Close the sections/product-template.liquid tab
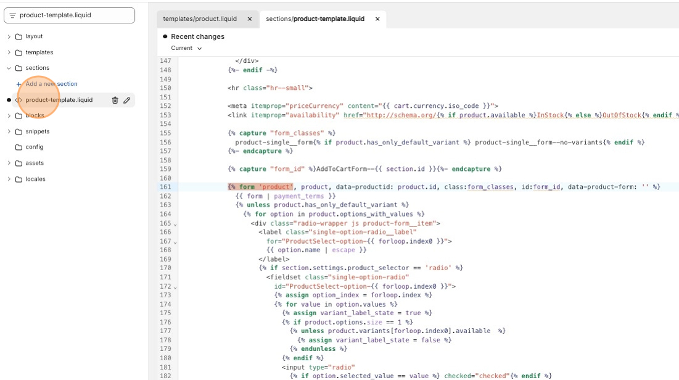This screenshot has height=380, width=679. click(377, 19)
